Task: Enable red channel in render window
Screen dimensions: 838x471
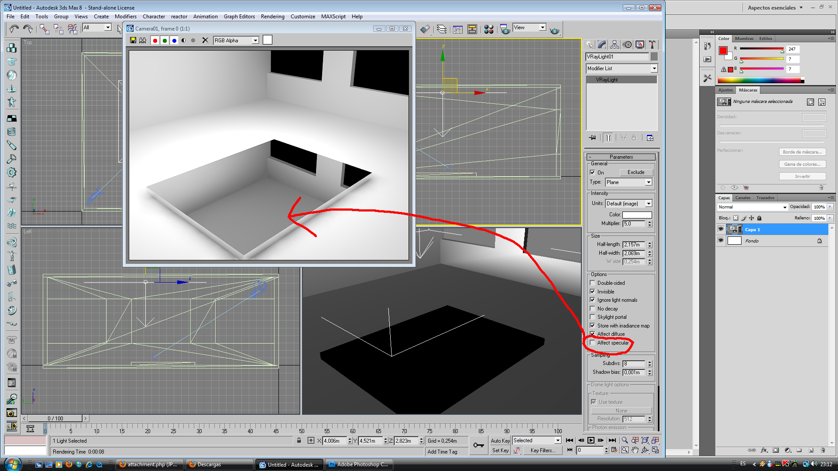Action: click(155, 40)
